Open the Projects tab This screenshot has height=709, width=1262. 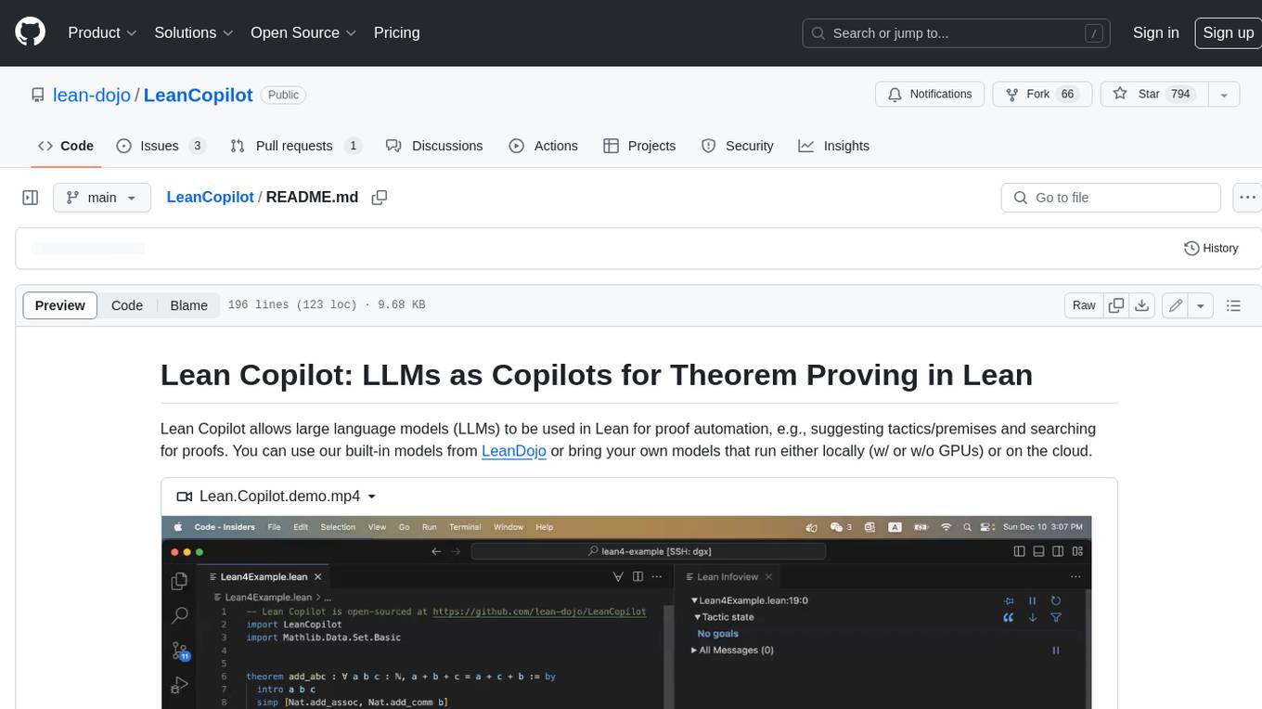click(x=639, y=146)
